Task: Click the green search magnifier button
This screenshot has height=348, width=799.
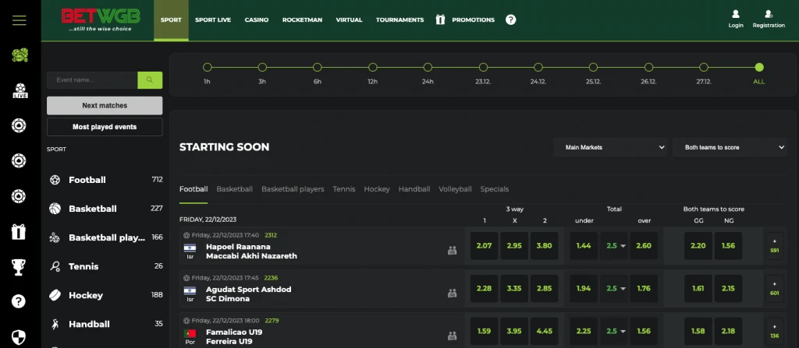Action: click(150, 80)
